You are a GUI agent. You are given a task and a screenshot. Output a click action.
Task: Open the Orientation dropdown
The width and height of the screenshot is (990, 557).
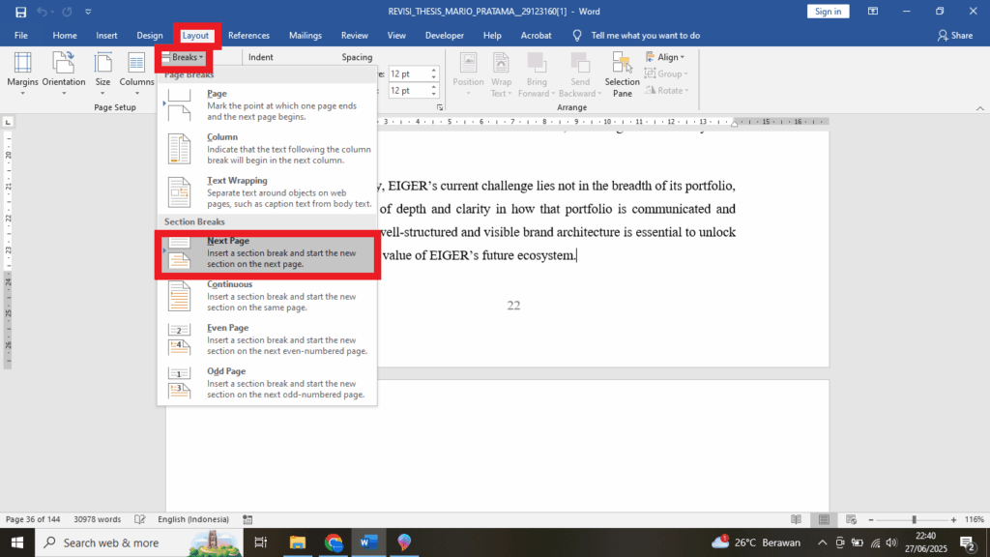[64, 73]
